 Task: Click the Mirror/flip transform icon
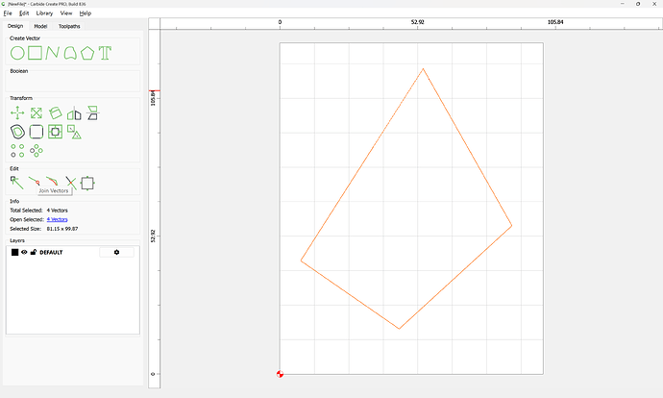(x=74, y=113)
